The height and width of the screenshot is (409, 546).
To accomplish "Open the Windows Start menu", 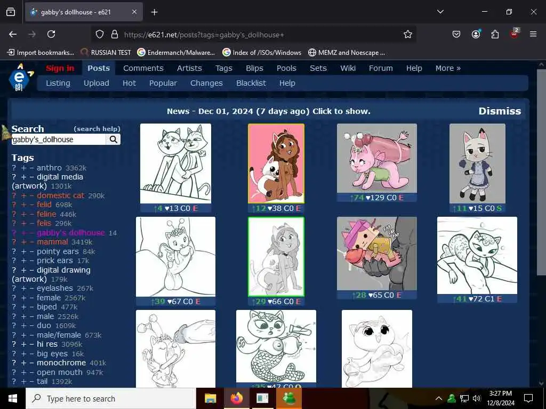I will 13,398.
